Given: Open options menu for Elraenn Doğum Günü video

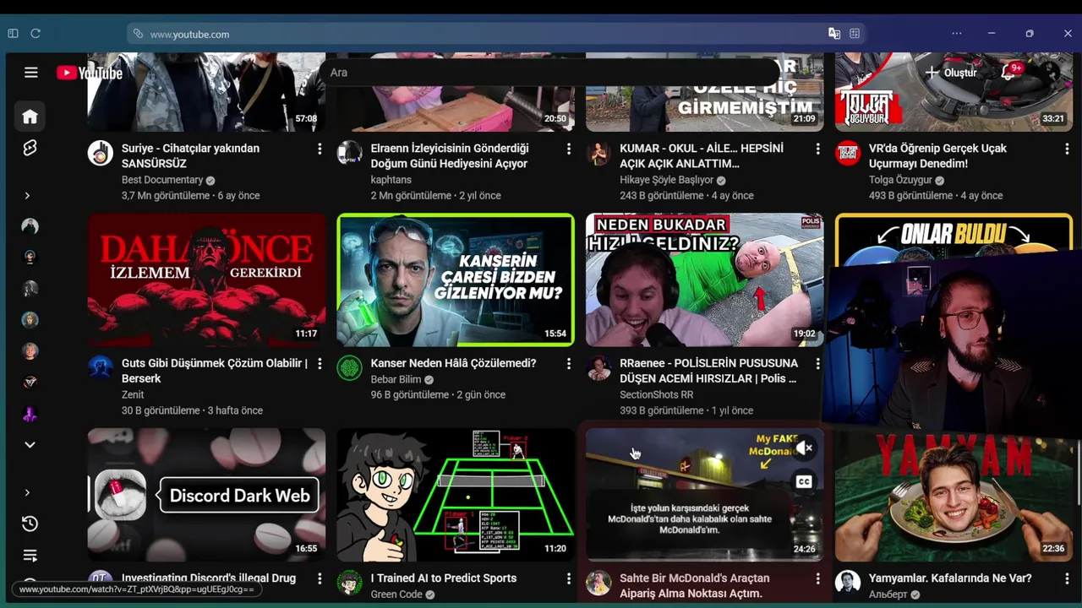Looking at the screenshot, I should pyautogui.click(x=569, y=149).
